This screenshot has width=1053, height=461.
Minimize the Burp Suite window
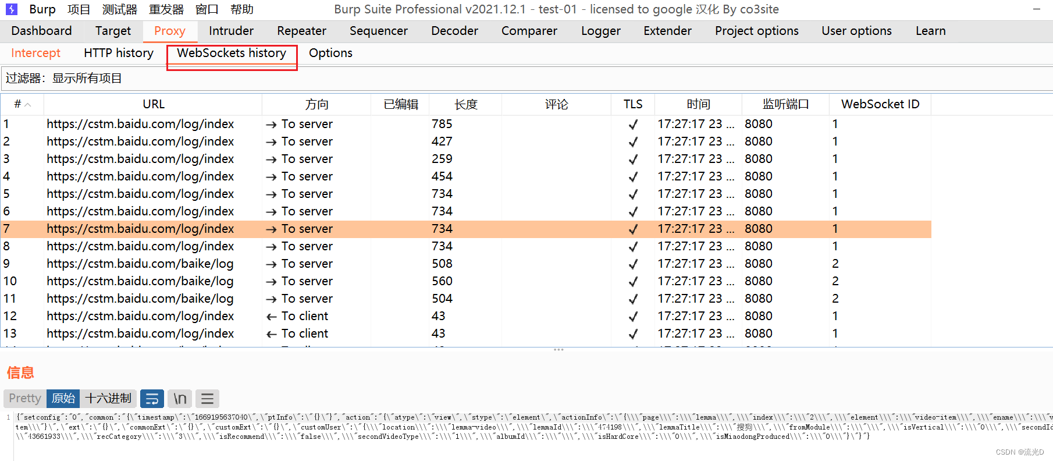pos(1036,9)
